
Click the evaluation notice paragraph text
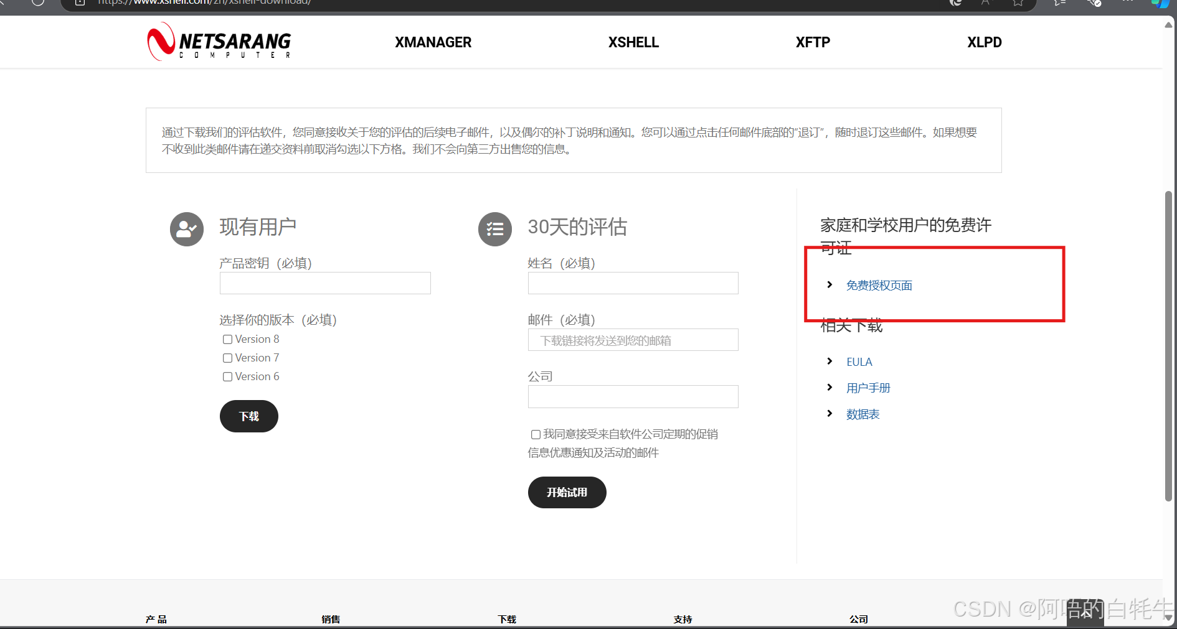[x=569, y=141]
